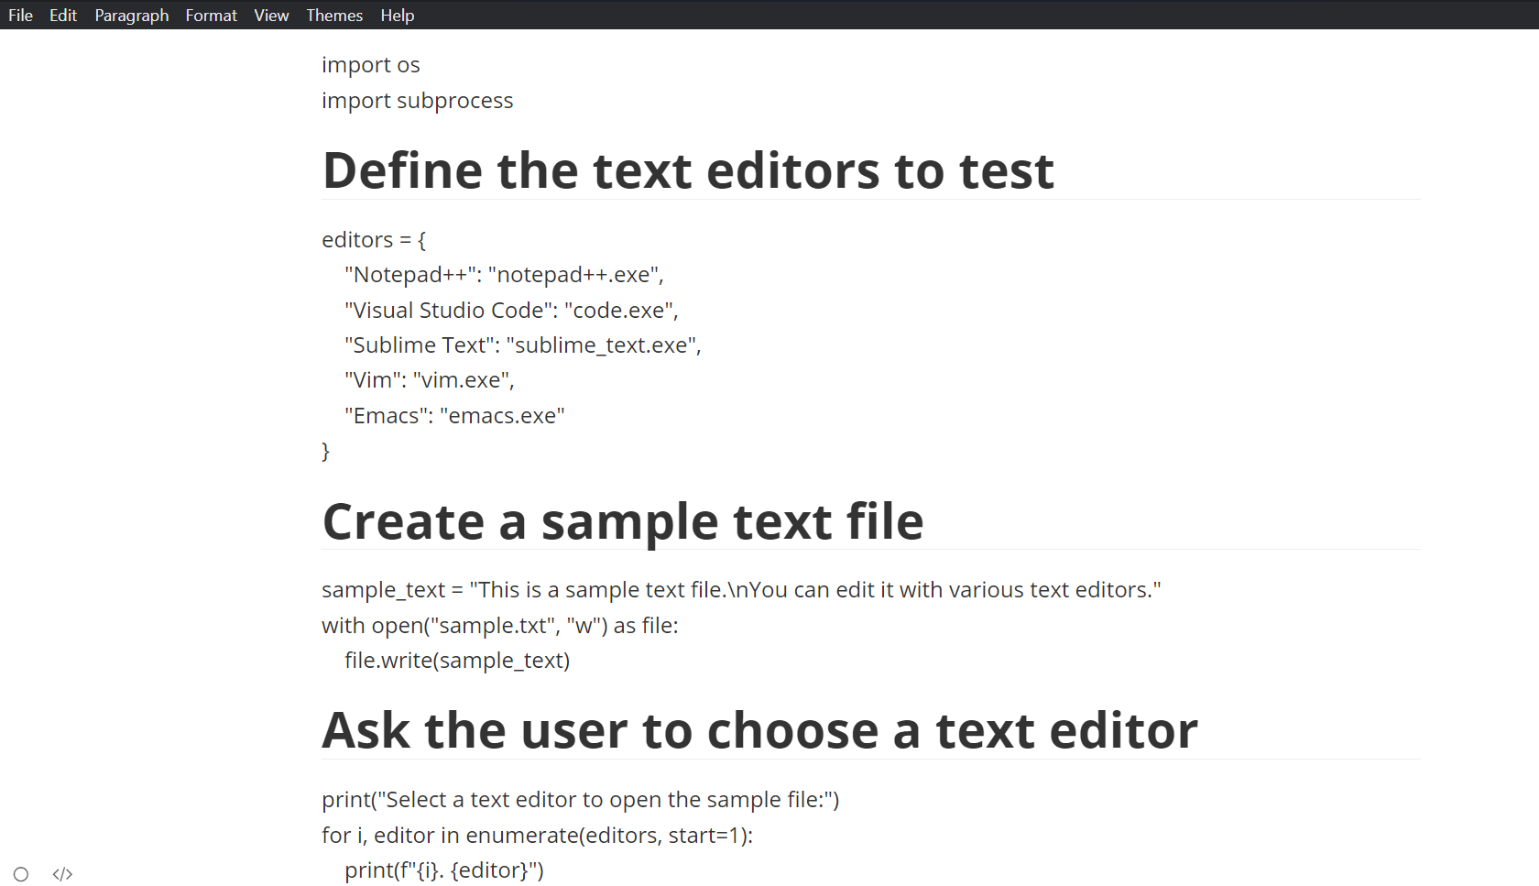Viewport: 1539px width, 886px height.
Task: Click the heading 'Create a sample text file'
Action: point(622,521)
